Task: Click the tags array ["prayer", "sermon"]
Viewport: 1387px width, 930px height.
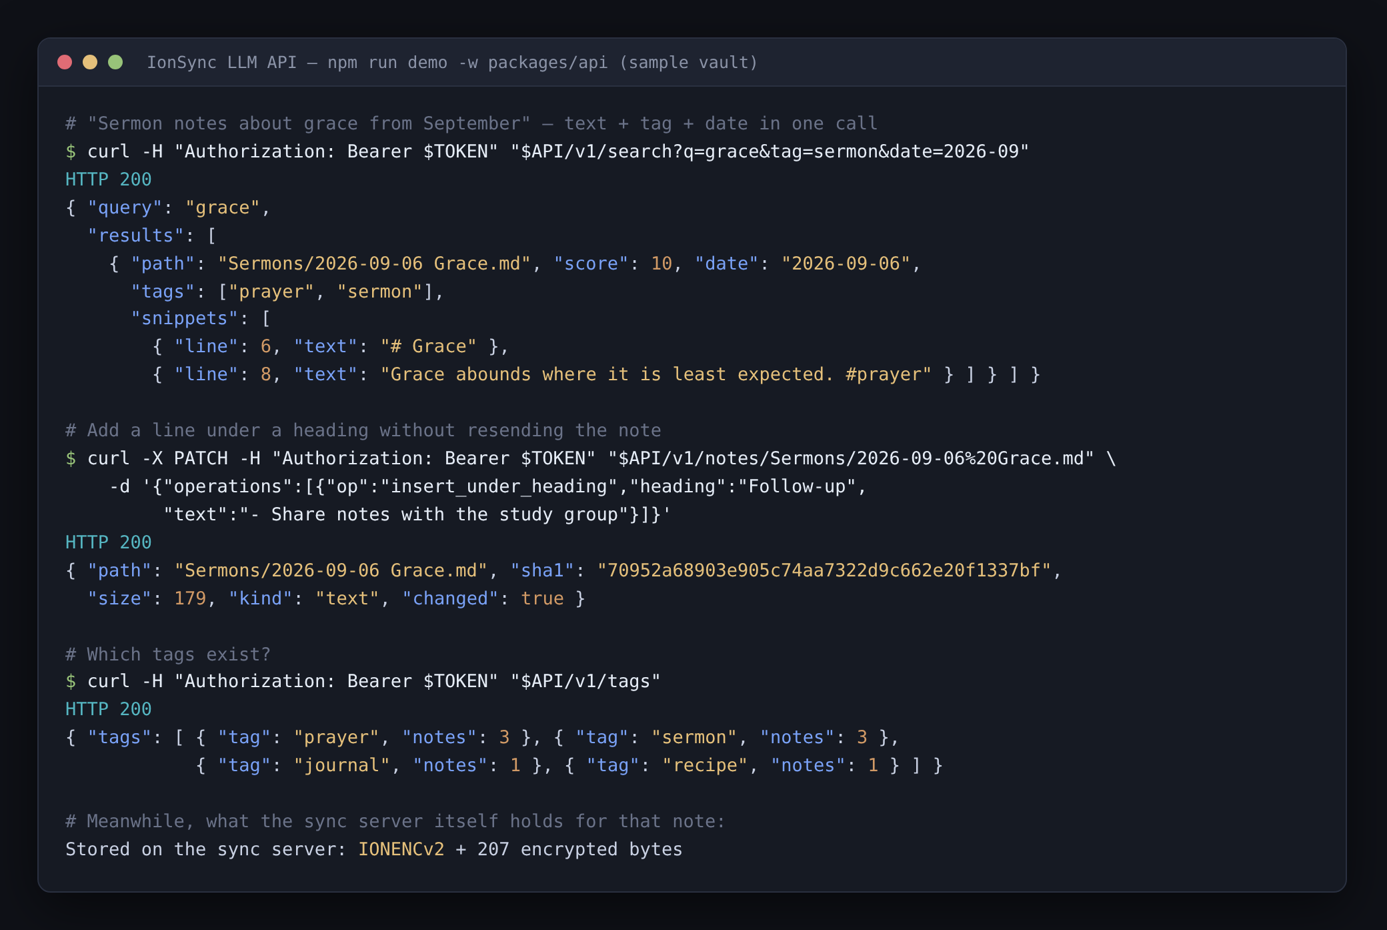Action: click(x=326, y=292)
